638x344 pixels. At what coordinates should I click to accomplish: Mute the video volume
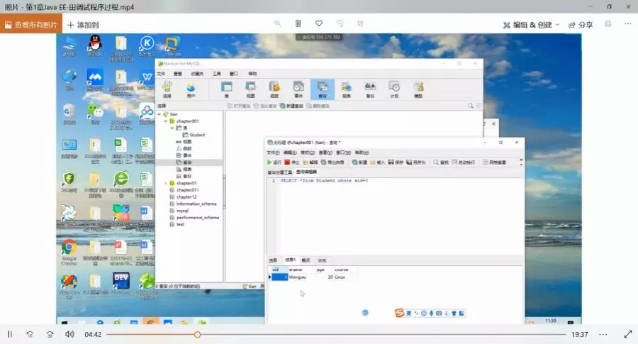[69, 334]
